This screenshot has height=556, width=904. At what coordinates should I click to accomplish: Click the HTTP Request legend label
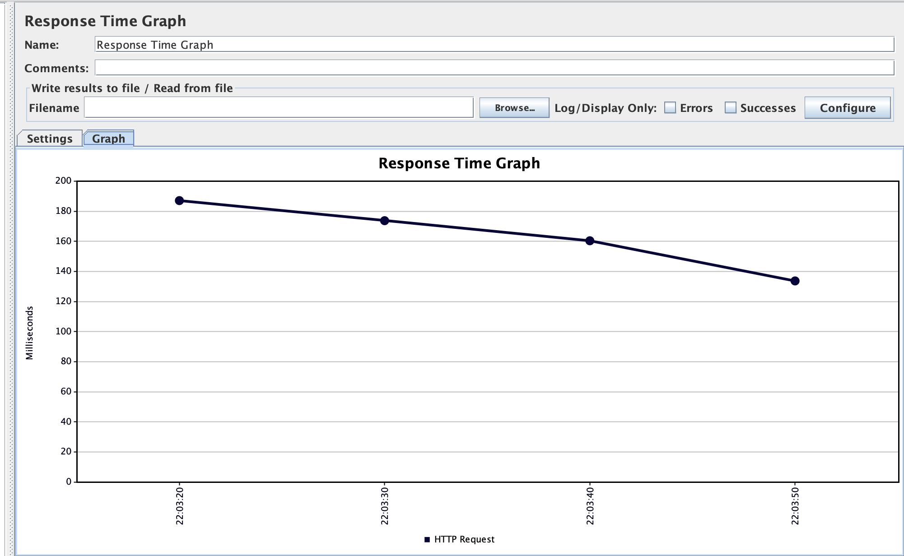464,539
